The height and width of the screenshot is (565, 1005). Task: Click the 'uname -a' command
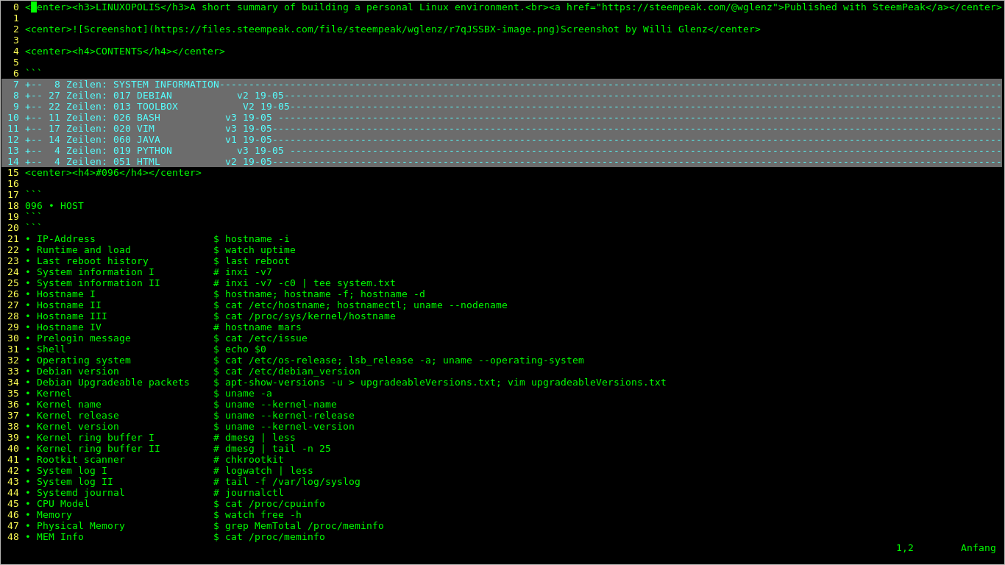(x=249, y=394)
